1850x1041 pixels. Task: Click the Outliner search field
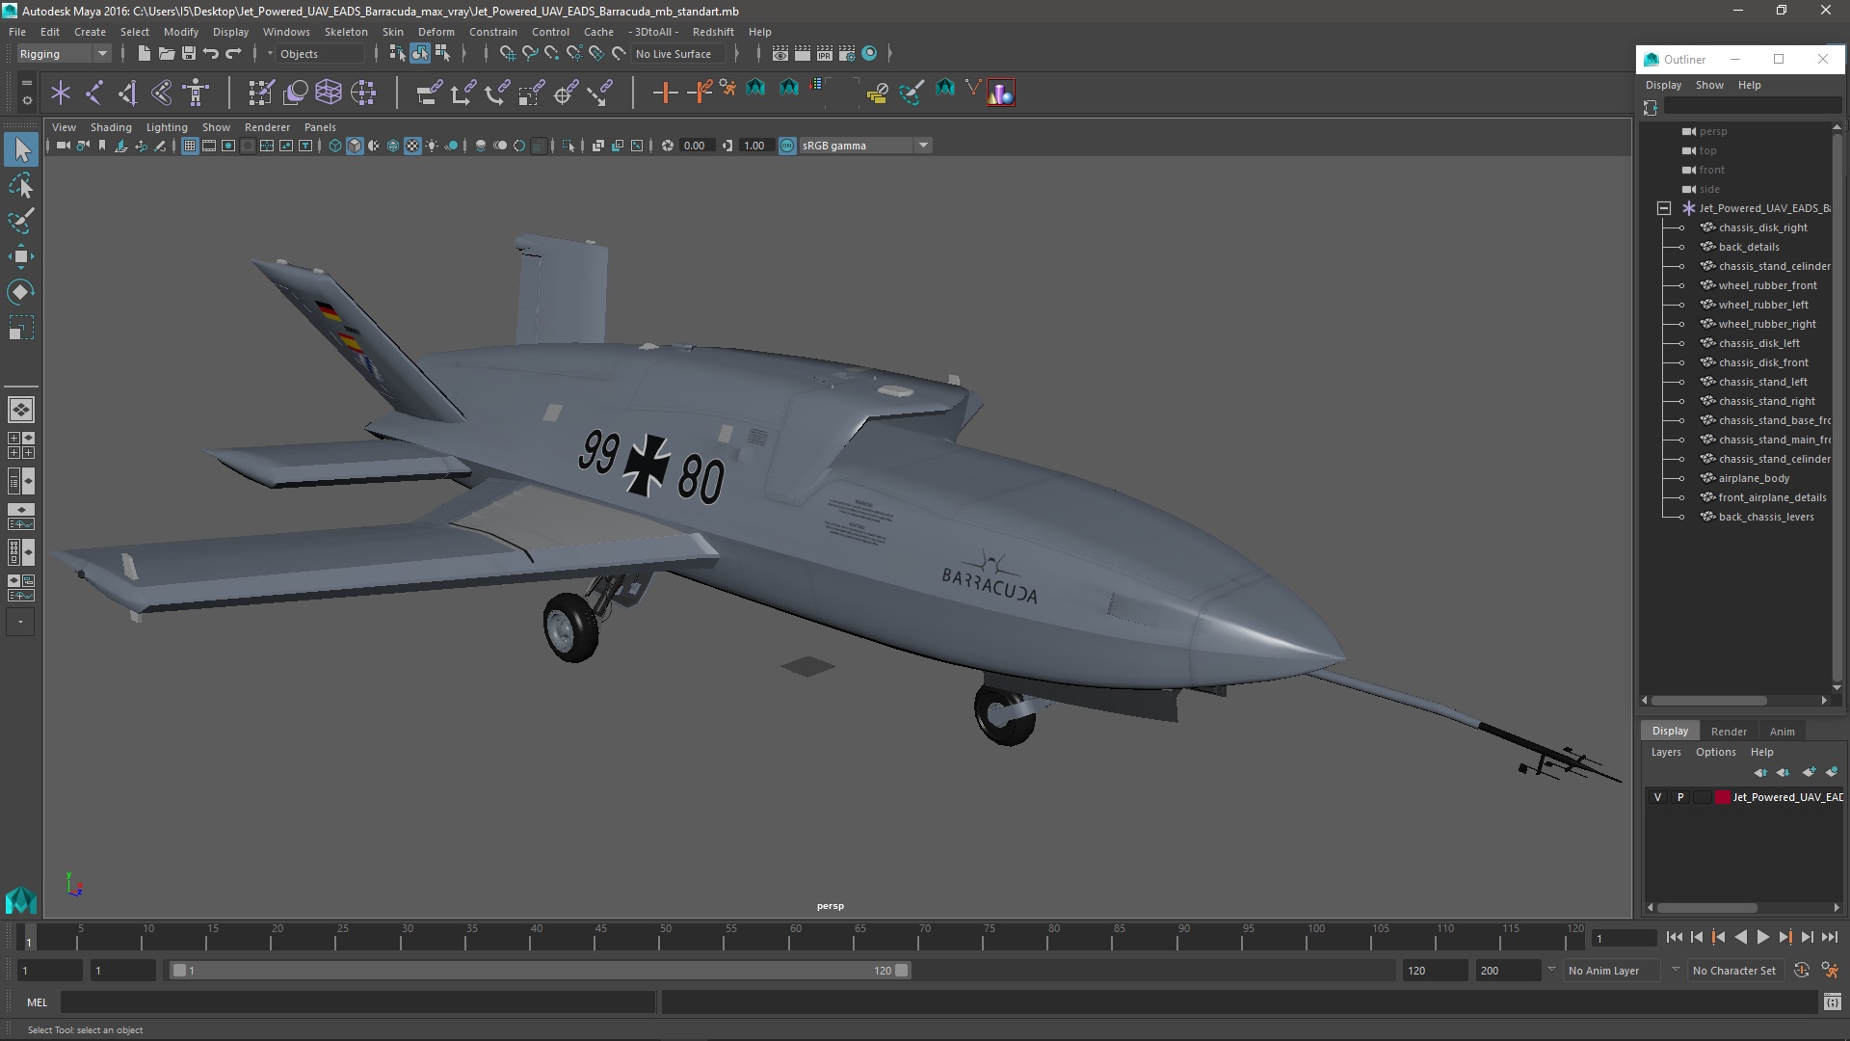1752,107
